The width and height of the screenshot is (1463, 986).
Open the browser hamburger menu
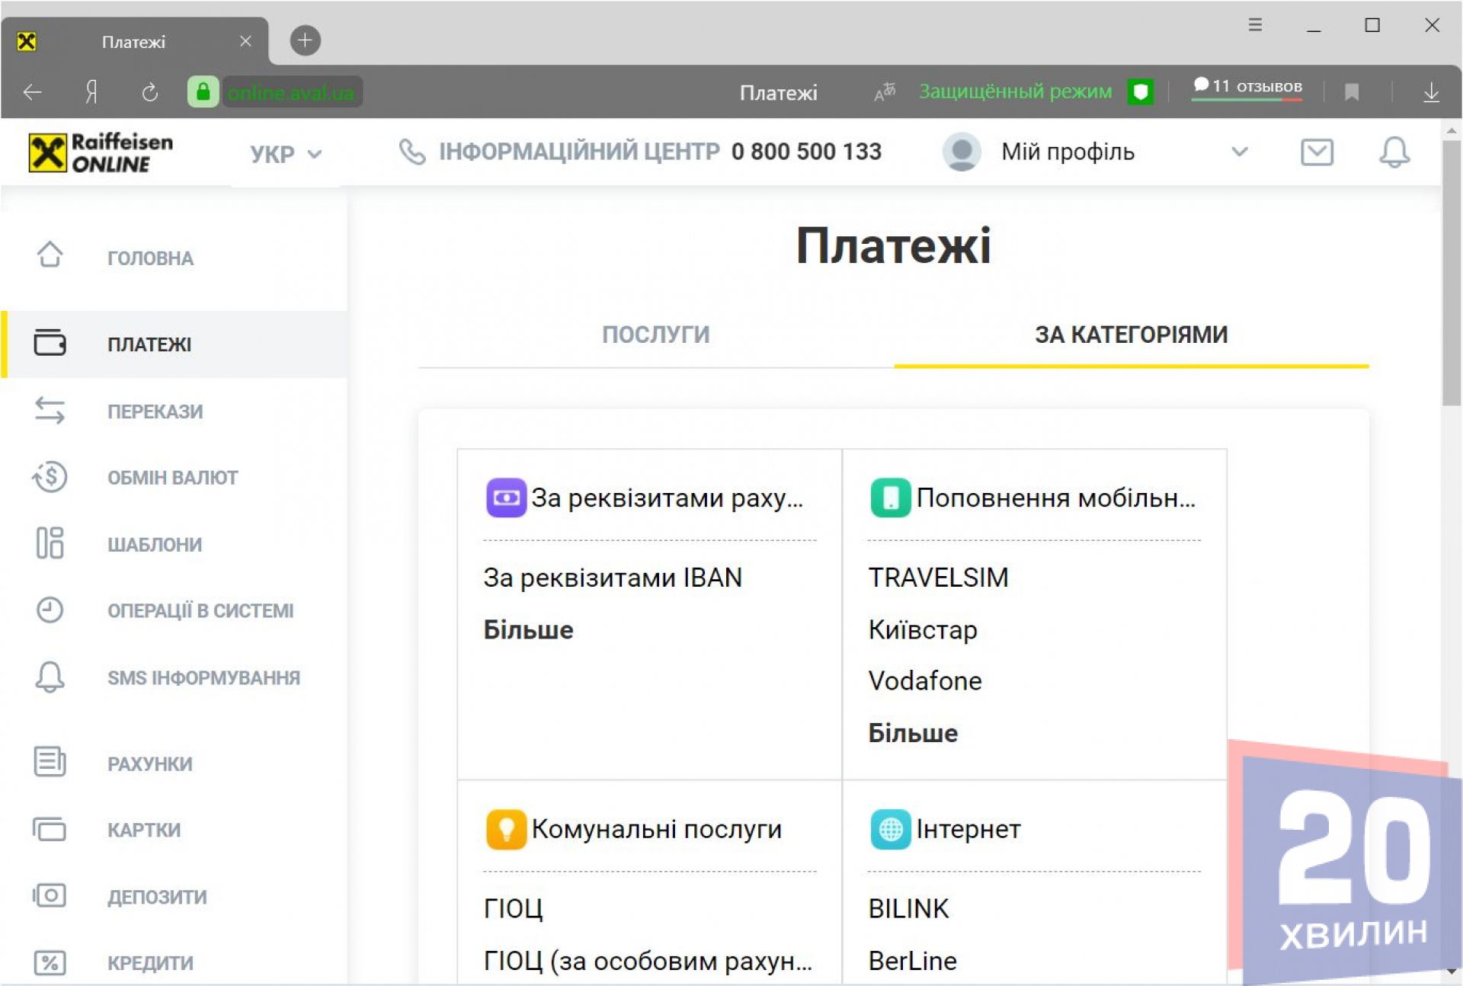1255,25
